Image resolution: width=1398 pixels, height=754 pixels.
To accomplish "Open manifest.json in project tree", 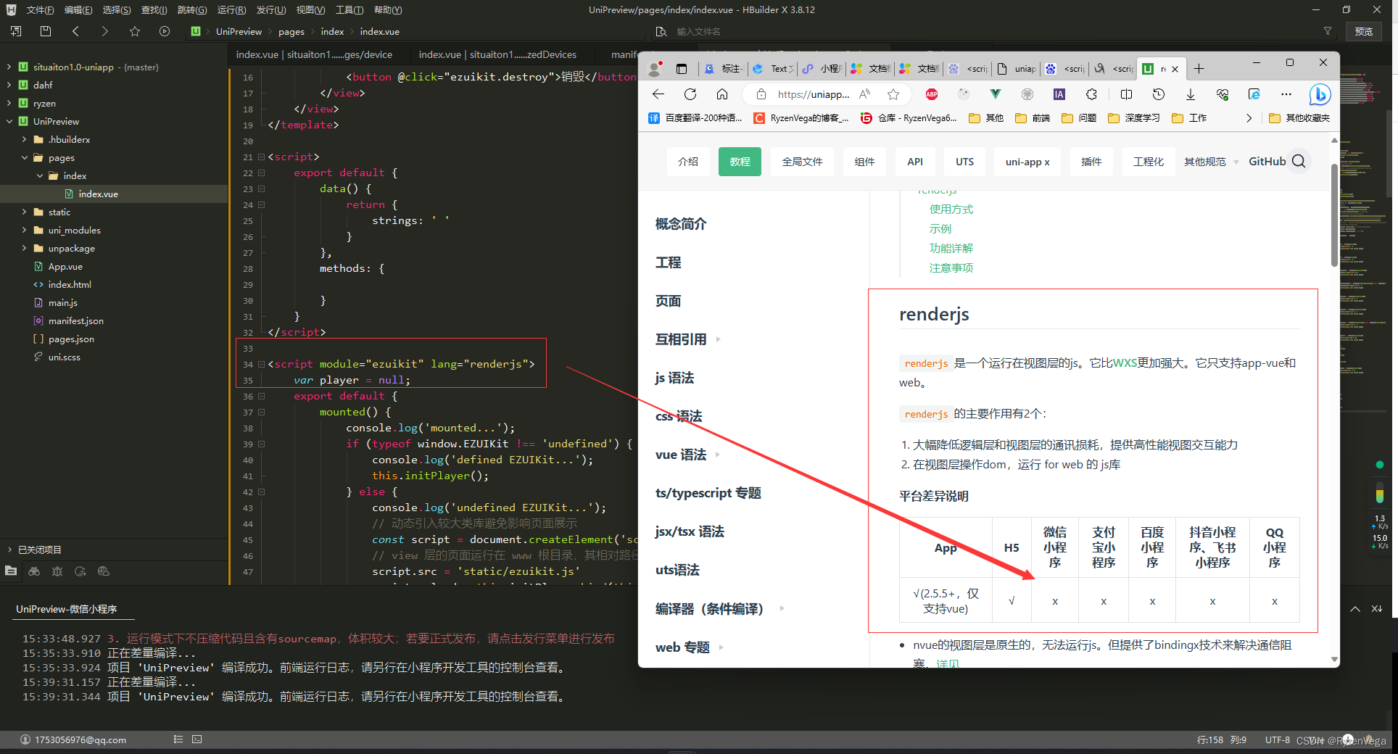I will (x=76, y=320).
